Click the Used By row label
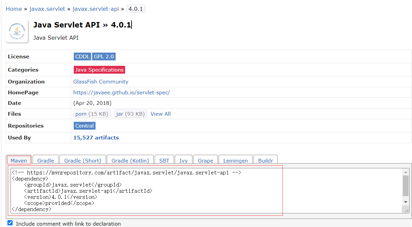 click(19, 138)
